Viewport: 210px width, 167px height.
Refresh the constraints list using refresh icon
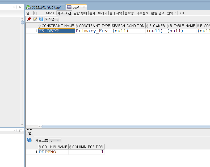(x=41, y=19)
